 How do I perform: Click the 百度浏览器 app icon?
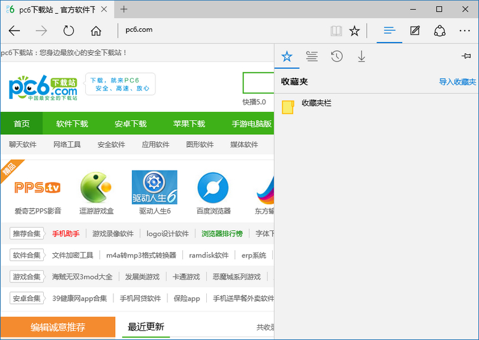point(213,187)
